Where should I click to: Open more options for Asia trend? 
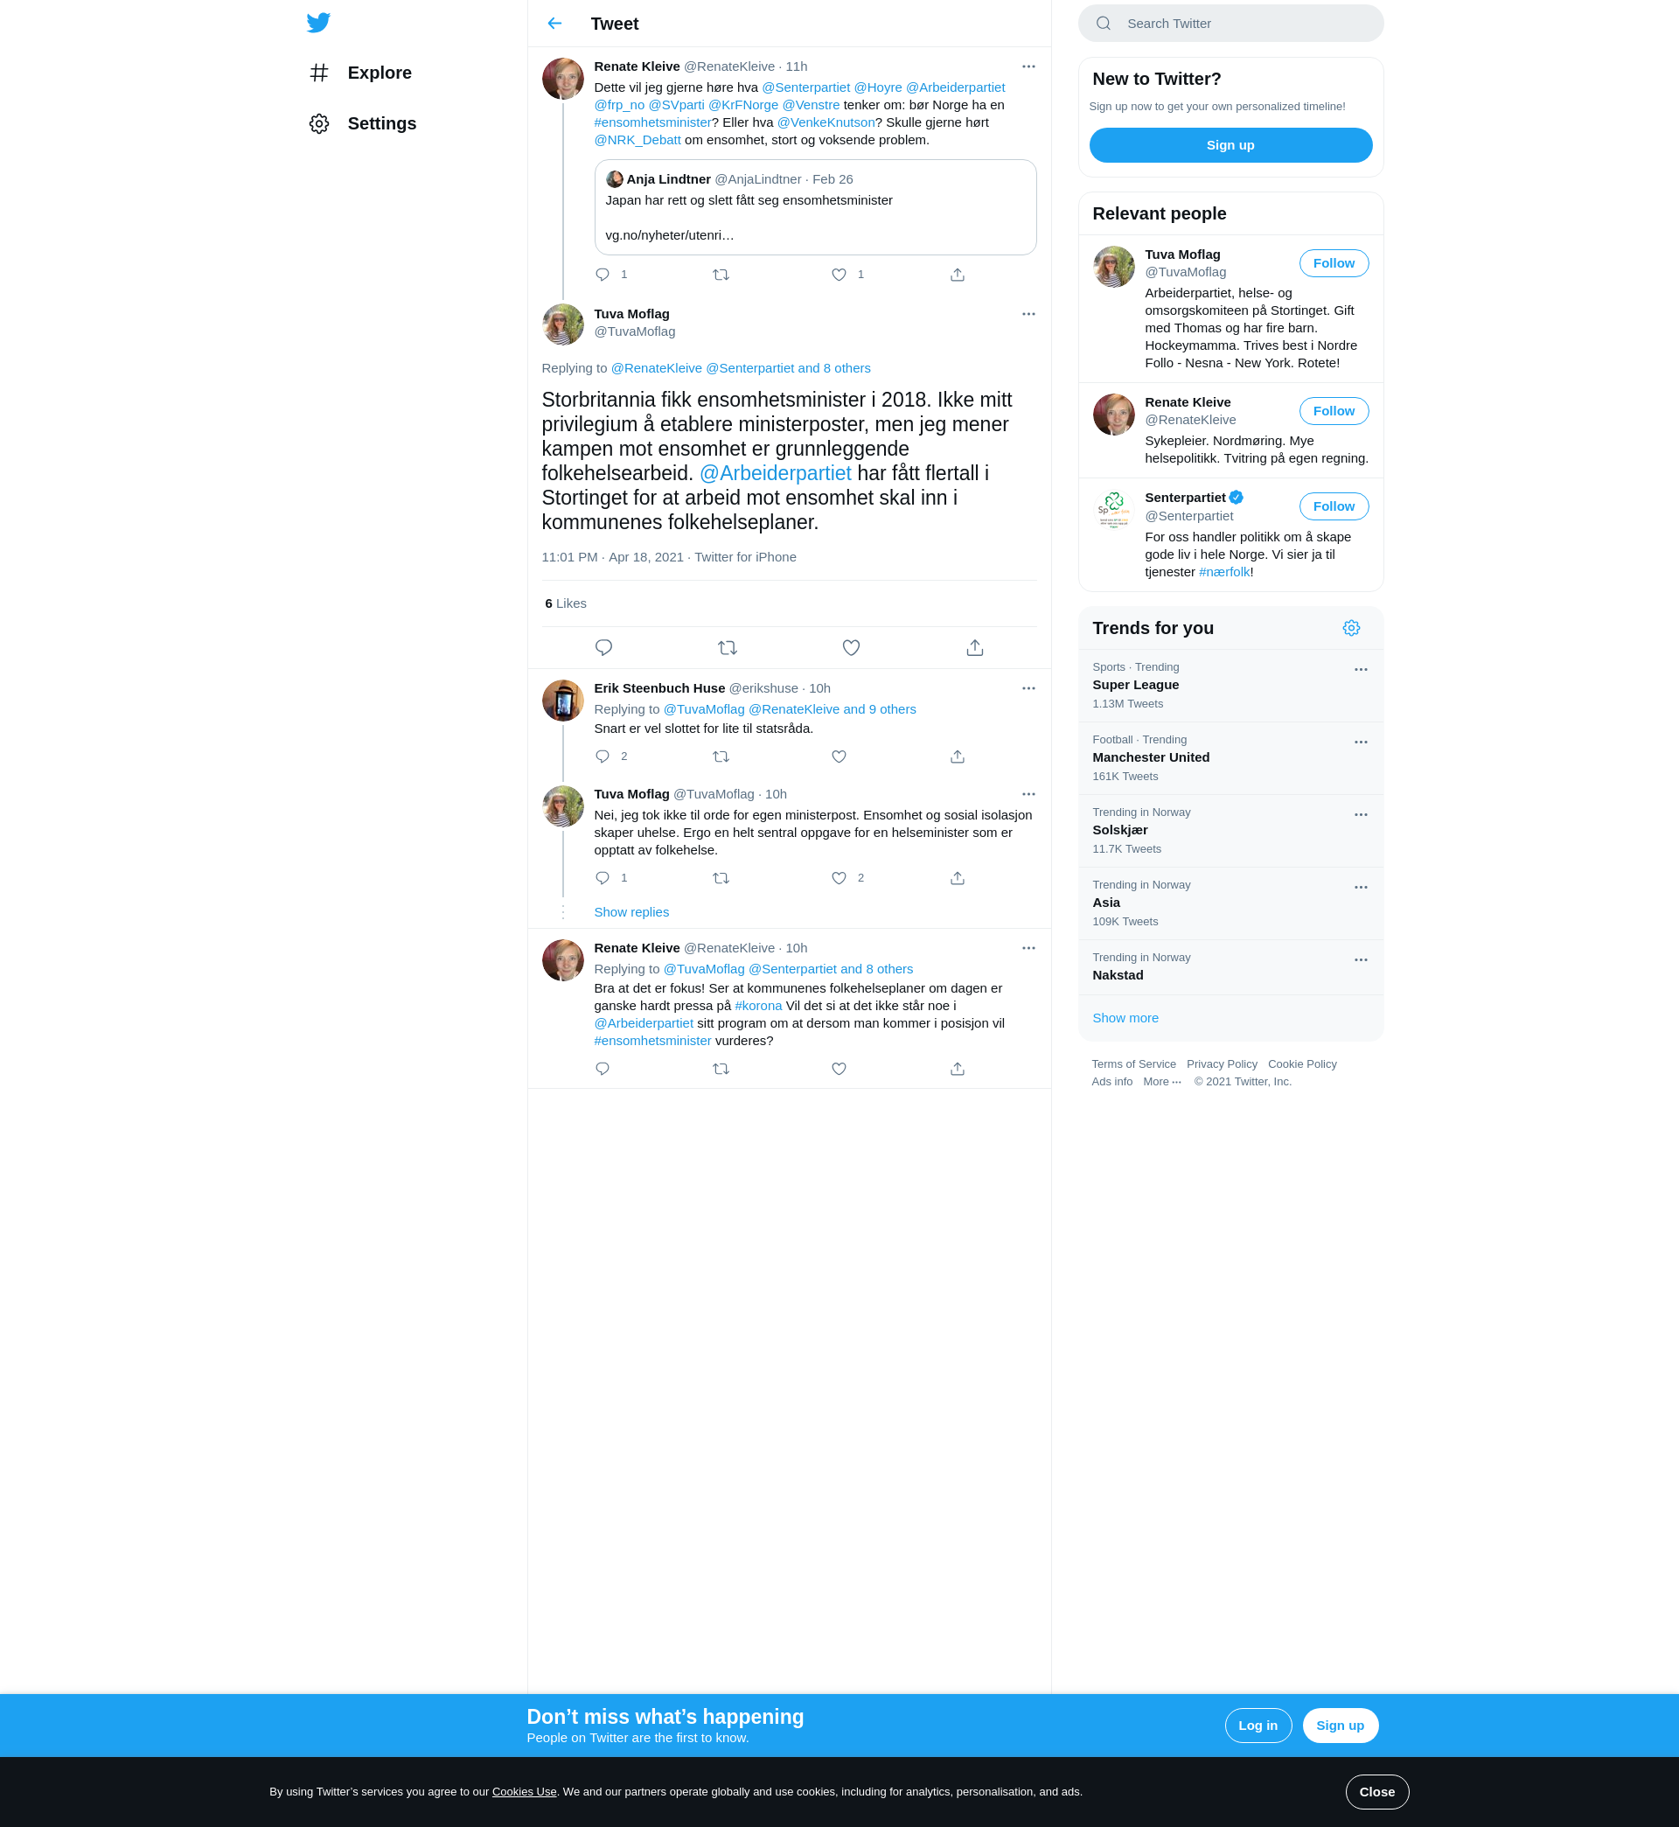pyautogui.click(x=1361, y=888)
